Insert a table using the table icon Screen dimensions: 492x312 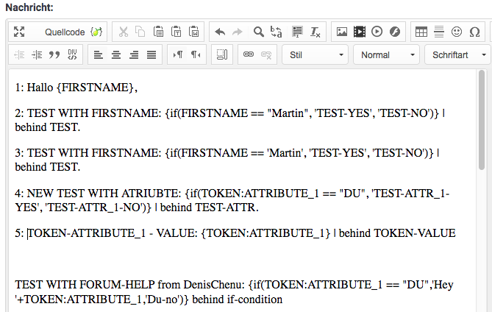421,32
